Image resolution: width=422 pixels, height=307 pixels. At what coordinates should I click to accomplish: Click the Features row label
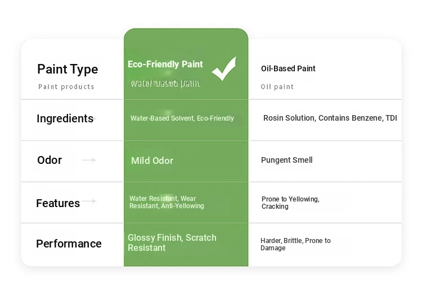58,203
